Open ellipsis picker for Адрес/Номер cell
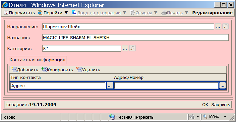 (222, 86)
